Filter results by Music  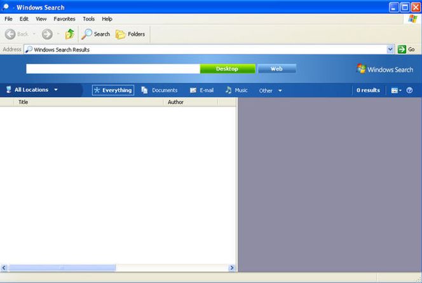click(236, 90)
